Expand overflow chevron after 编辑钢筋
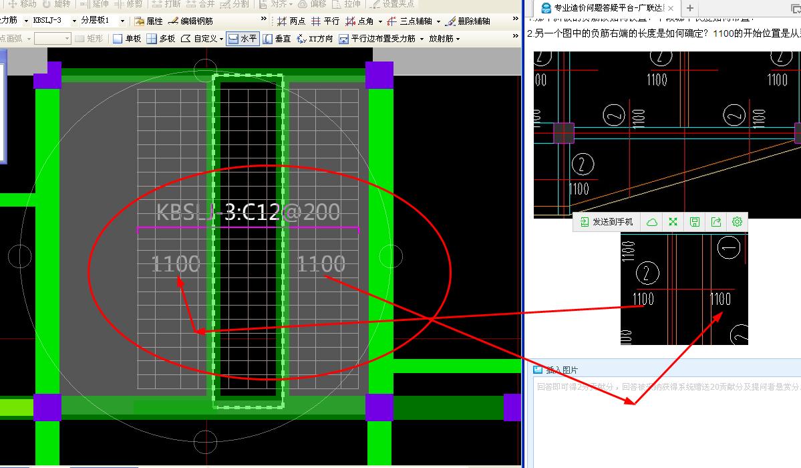Screen dimensions: 801x468 tap(264, 19)
